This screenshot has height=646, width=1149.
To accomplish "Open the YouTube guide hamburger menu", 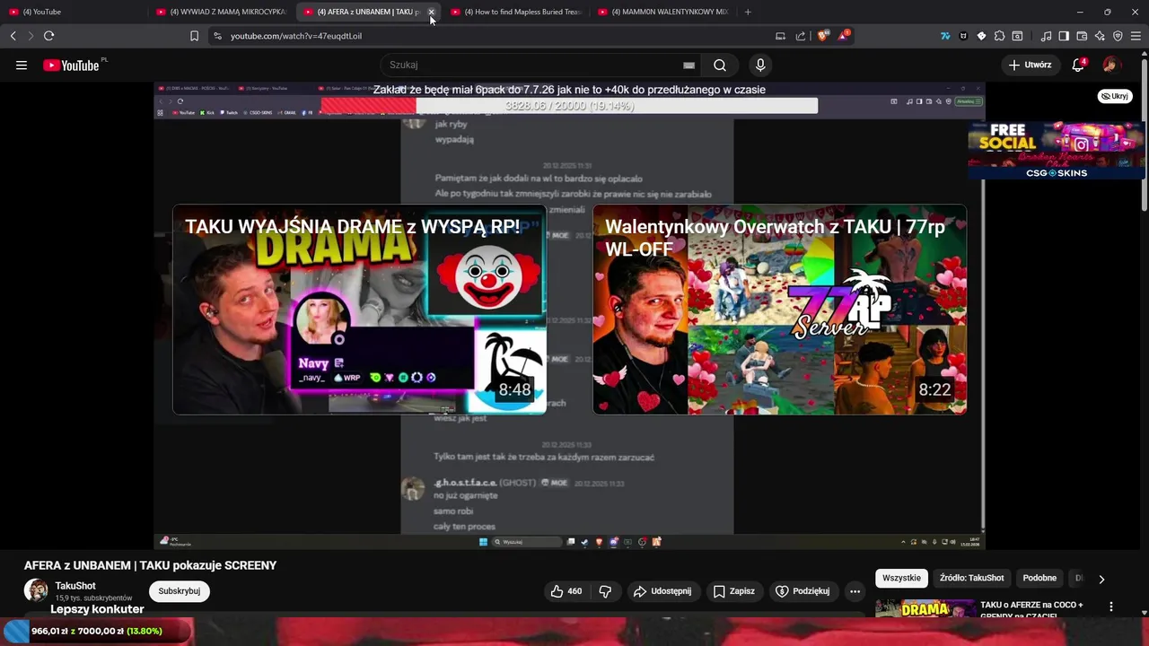I will click(22, 65).
